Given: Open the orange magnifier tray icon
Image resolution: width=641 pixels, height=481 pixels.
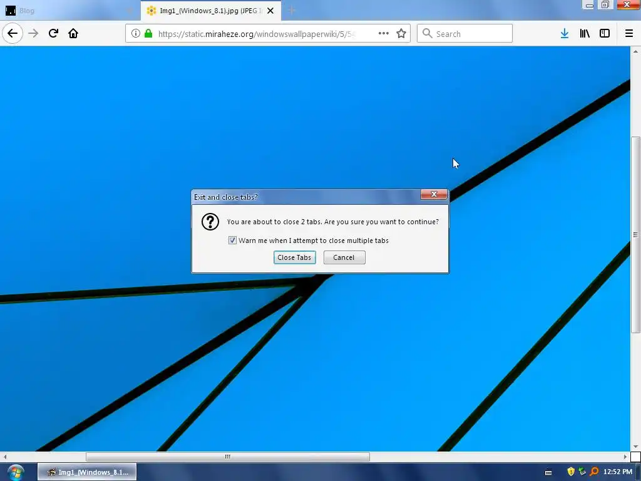Looking at the screenshot, I should 595,472.
